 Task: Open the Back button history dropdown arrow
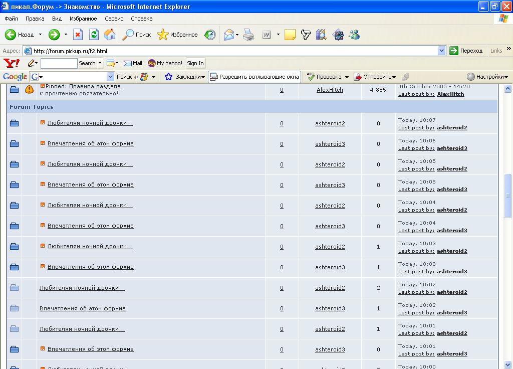(x=41, y=35)
